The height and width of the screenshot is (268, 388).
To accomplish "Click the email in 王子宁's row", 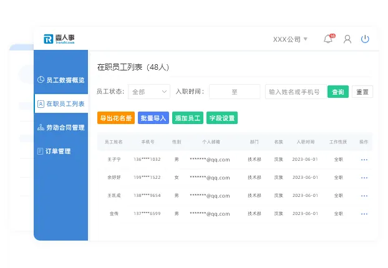I will pos(210,160).
